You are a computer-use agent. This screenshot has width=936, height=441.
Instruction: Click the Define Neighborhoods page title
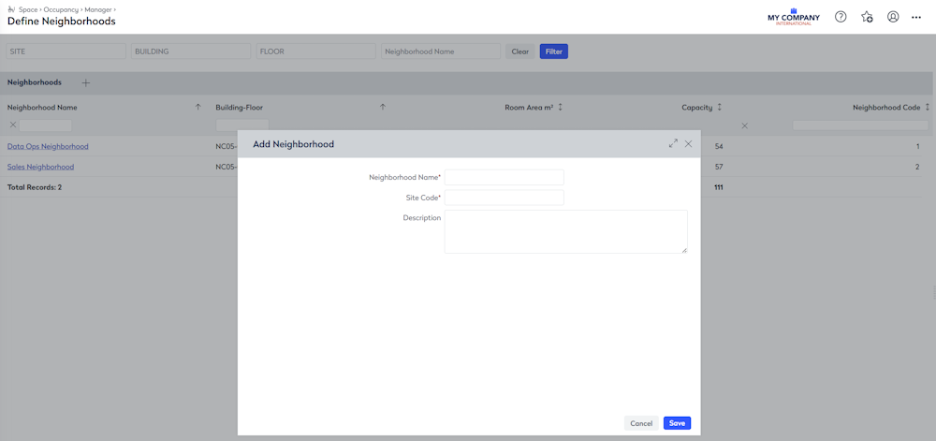[x=62, y=21]
